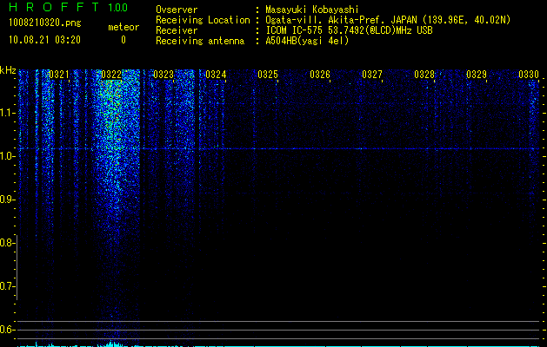Click the 0328 time marker
This screenshot has width=547, height=347.
[424, 75]
